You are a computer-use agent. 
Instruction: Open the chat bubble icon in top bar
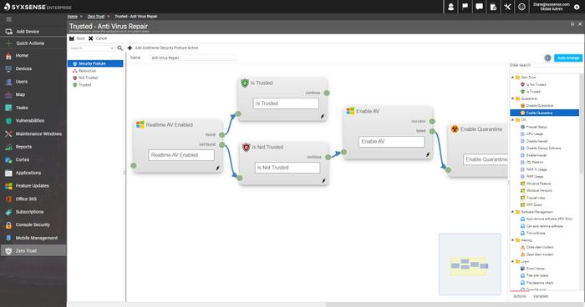[479, 7]
